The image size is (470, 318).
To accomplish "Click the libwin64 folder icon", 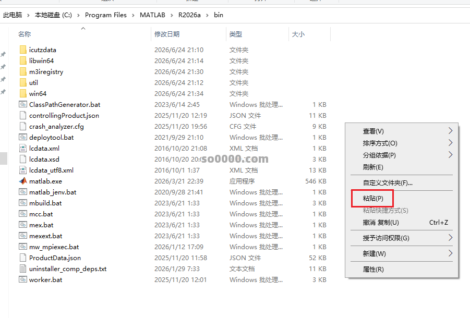I will [23, 61].
